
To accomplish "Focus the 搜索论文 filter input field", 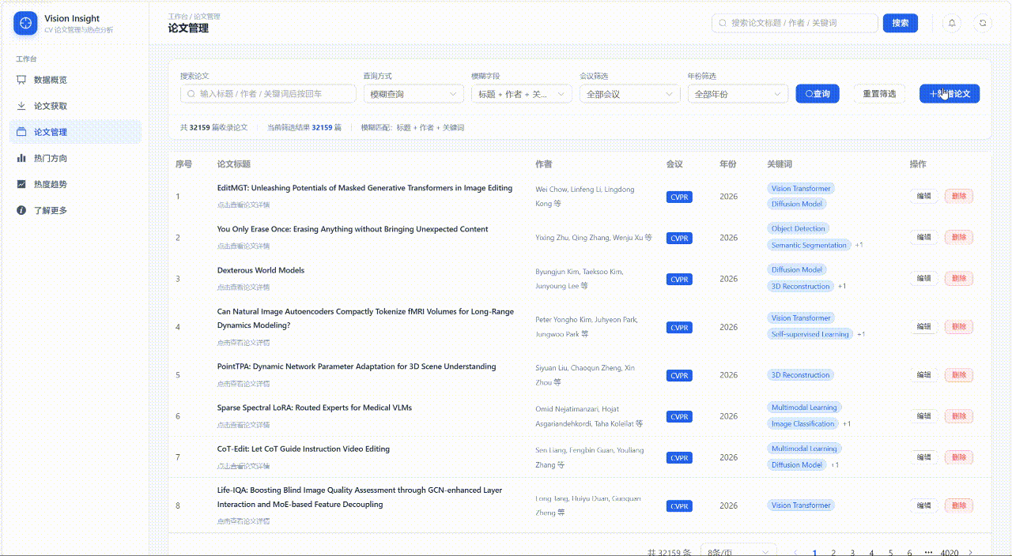I will pyautogui.click(x=268, y=94).
